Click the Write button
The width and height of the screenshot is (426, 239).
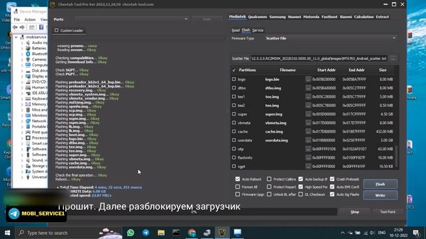[380, 195]
